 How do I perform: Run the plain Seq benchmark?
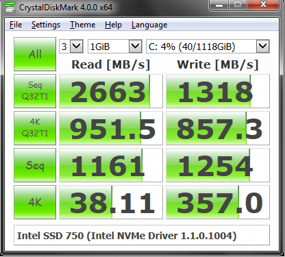pos(35,165)
